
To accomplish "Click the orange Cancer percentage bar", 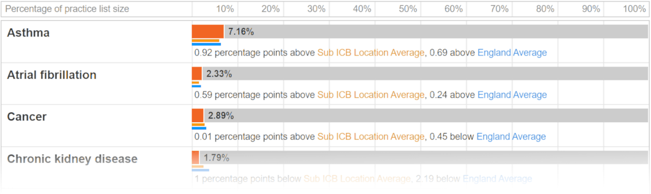I will [198, 115].
